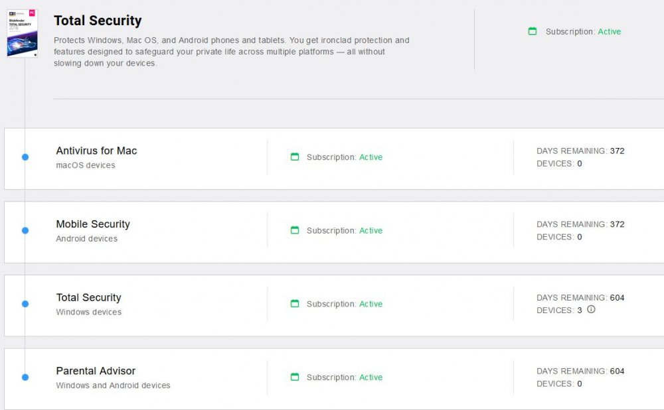This screenshot has height=410, width=664.
Task: Click the calendar icon in the Total Security Windows row
Action: tap(295, 304)
